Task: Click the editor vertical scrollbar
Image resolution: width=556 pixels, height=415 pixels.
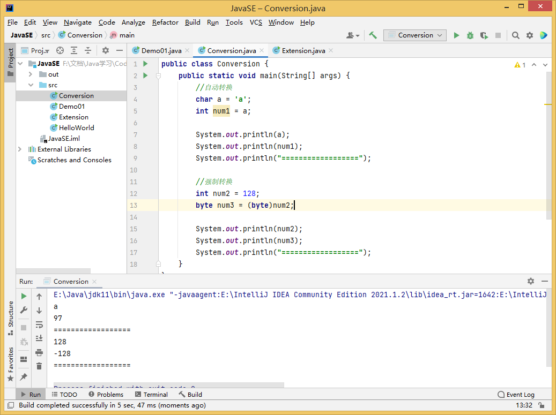Action: tap(548, 145)
